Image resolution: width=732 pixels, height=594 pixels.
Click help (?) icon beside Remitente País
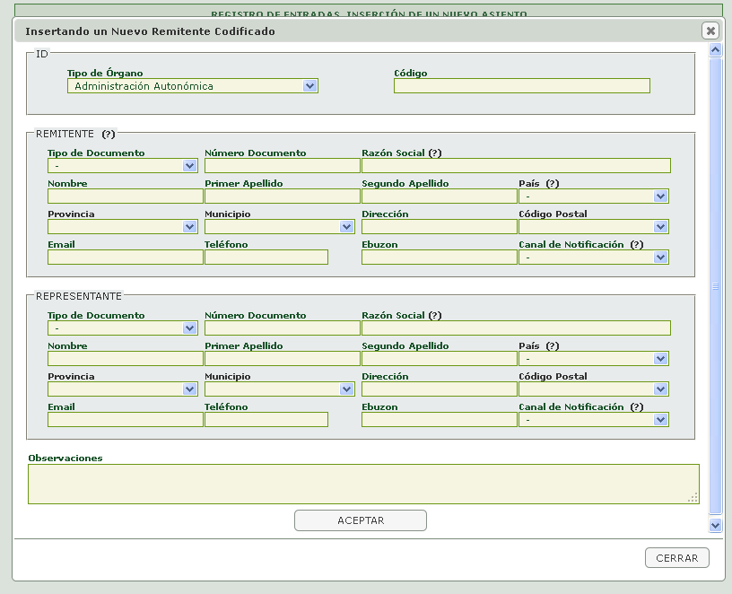553,184
